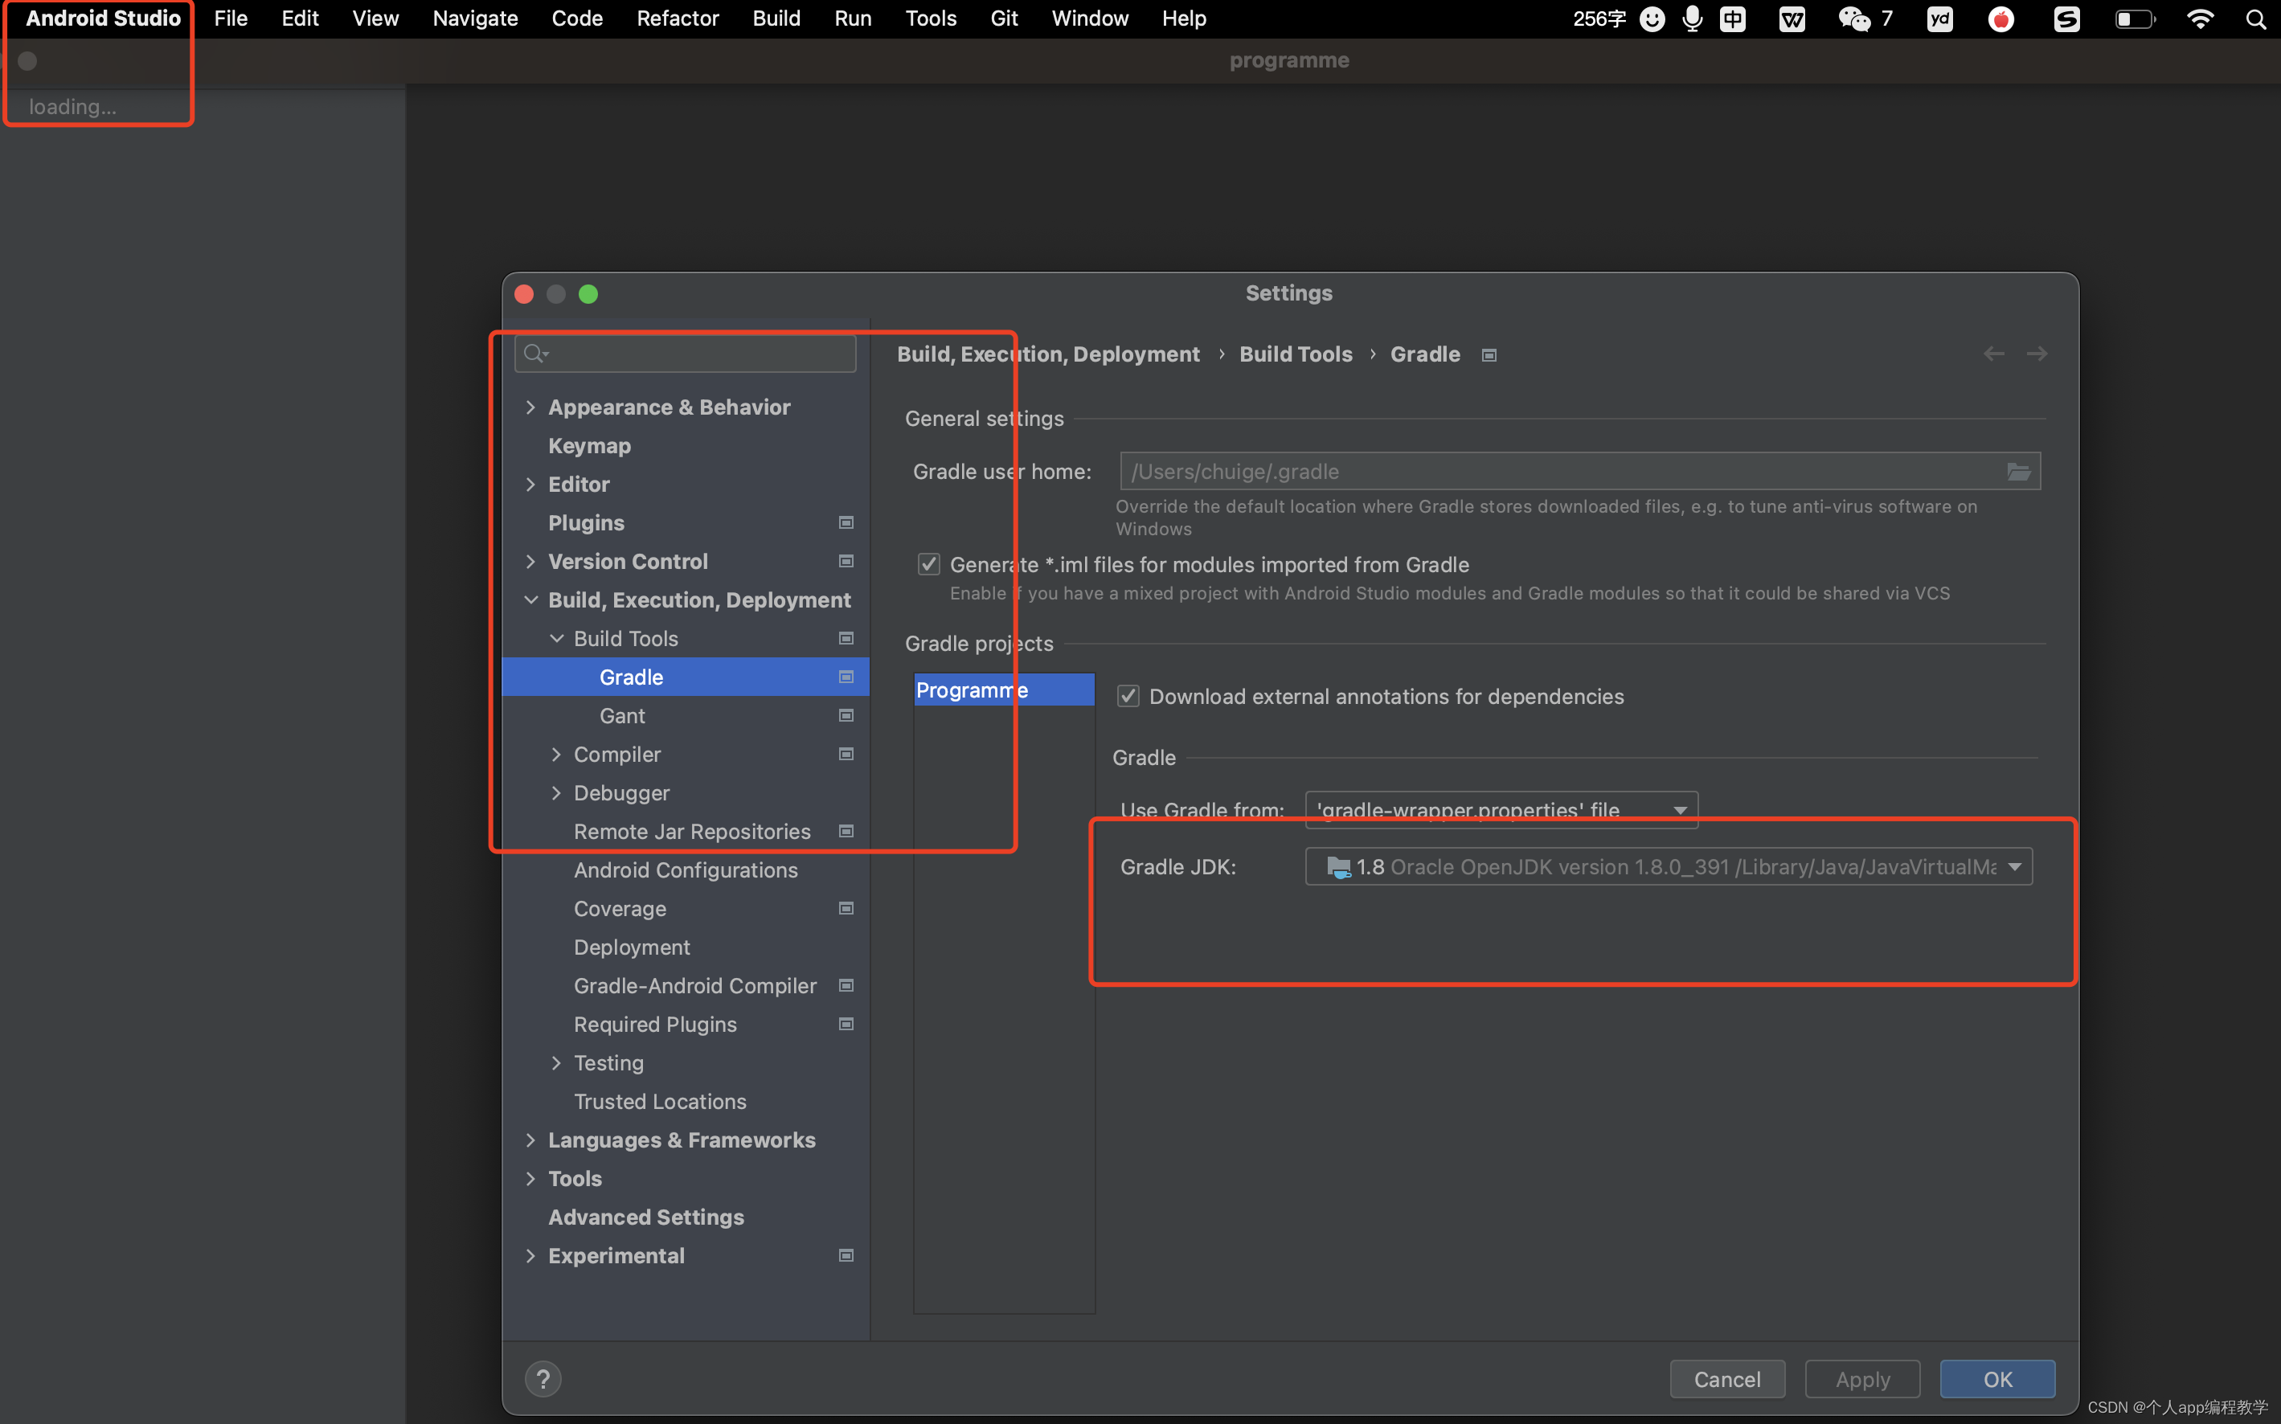
Task: Click the project icon next to Experimental
Action: (846, 1255)
